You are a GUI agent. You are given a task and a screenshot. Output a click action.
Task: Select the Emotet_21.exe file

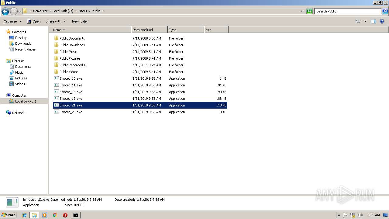[140, 105]
